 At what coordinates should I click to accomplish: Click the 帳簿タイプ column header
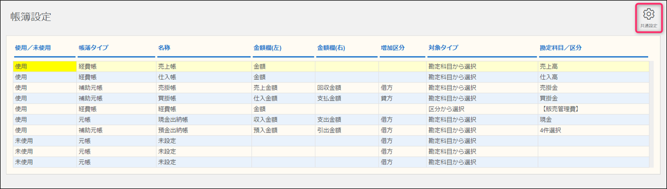pyautogui.click(x=93, y=48)
